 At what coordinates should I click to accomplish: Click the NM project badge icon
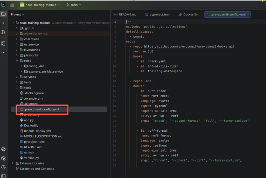(x=22, y=5)
